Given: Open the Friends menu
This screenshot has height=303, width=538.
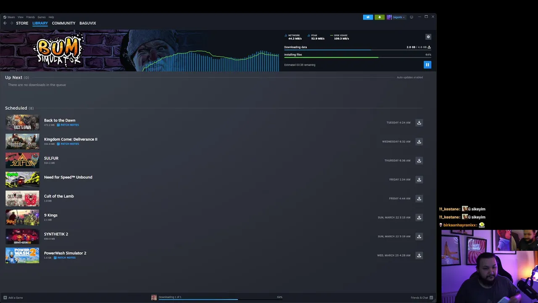Looking at the screenshot, I should tap(30, 17).
